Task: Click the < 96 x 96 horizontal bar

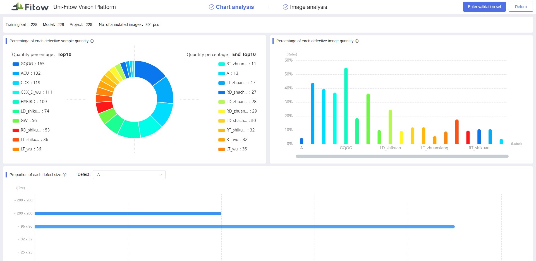Action: [x=245, y=227]
